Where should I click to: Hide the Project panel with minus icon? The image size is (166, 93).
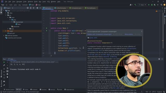coord(40,8)
